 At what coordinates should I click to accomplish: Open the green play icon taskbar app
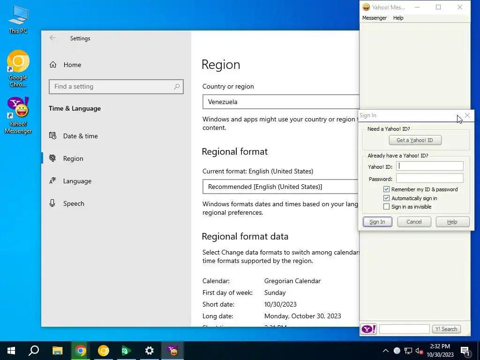127,351
